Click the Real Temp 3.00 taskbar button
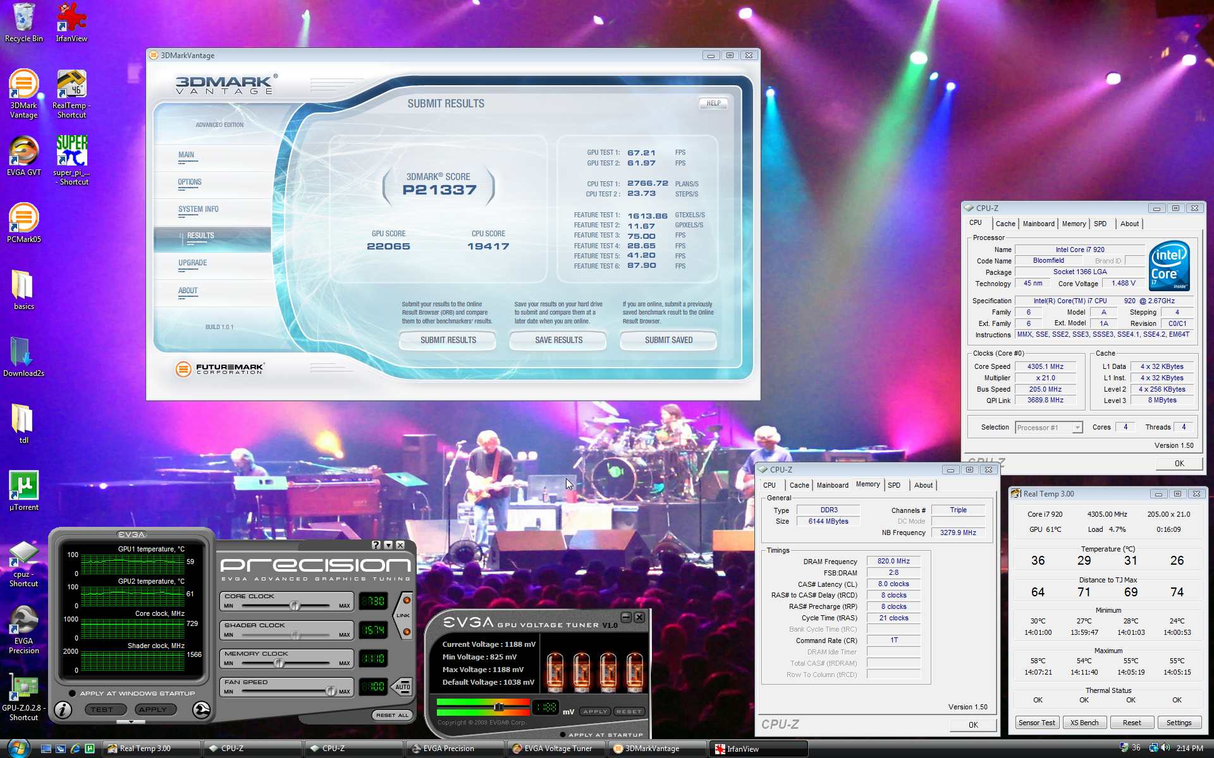The height and width of the screenshot is (758, 1214). point(152,749)
